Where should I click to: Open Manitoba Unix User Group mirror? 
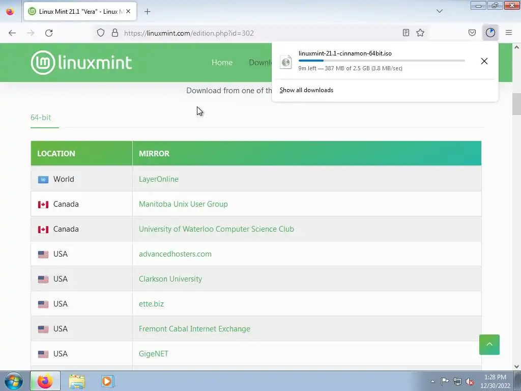[183, 204]
